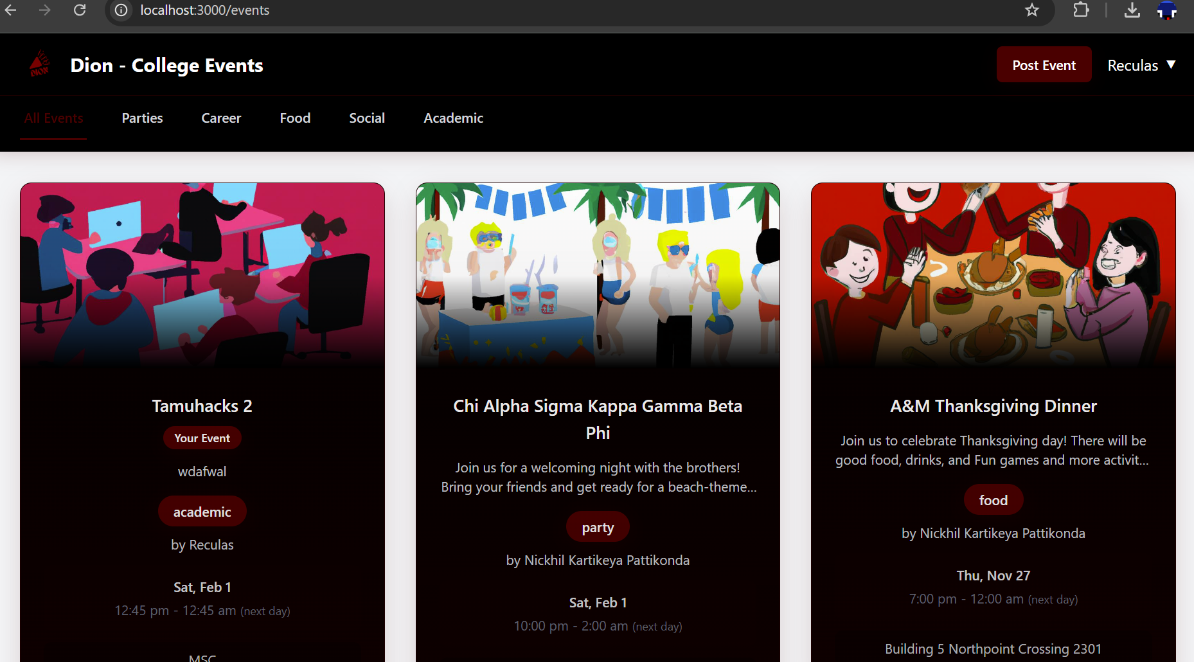Click 'Building 5 Northpoint Crossing 2301' location
This screenshot has height=662, width=1194.
click(x=994, y=649)
